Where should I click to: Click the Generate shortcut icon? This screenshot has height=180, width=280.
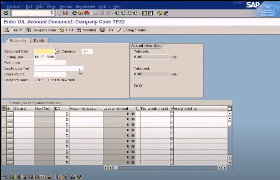tap(150, 13)
